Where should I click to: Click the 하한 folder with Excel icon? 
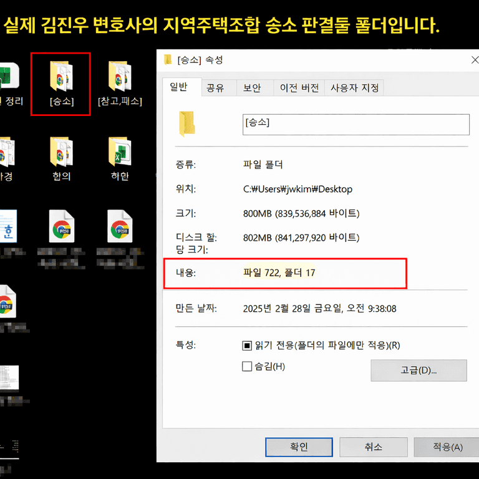(x=119, y=152)
